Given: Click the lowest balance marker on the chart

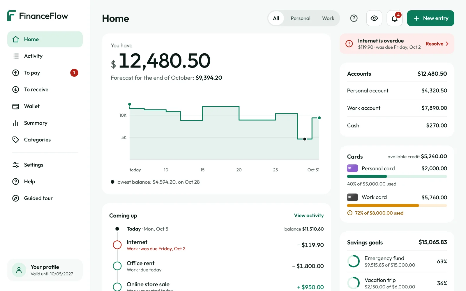Looking at the screenshot, I should (x=305, y=139).
